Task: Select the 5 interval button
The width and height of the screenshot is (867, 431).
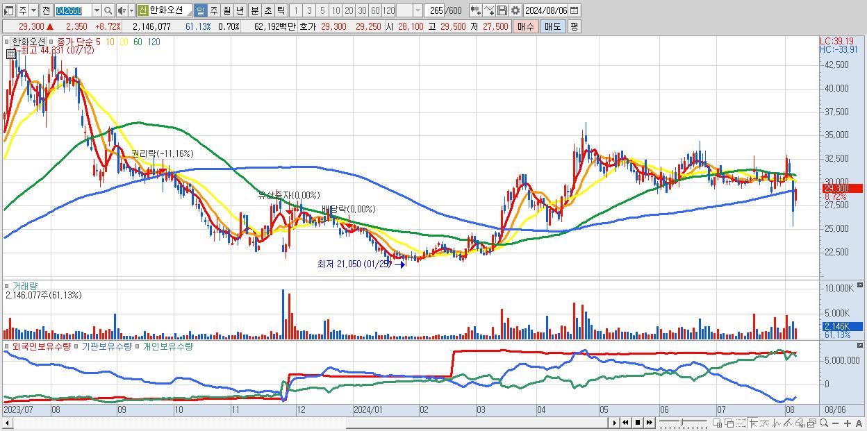Action: 322,10
